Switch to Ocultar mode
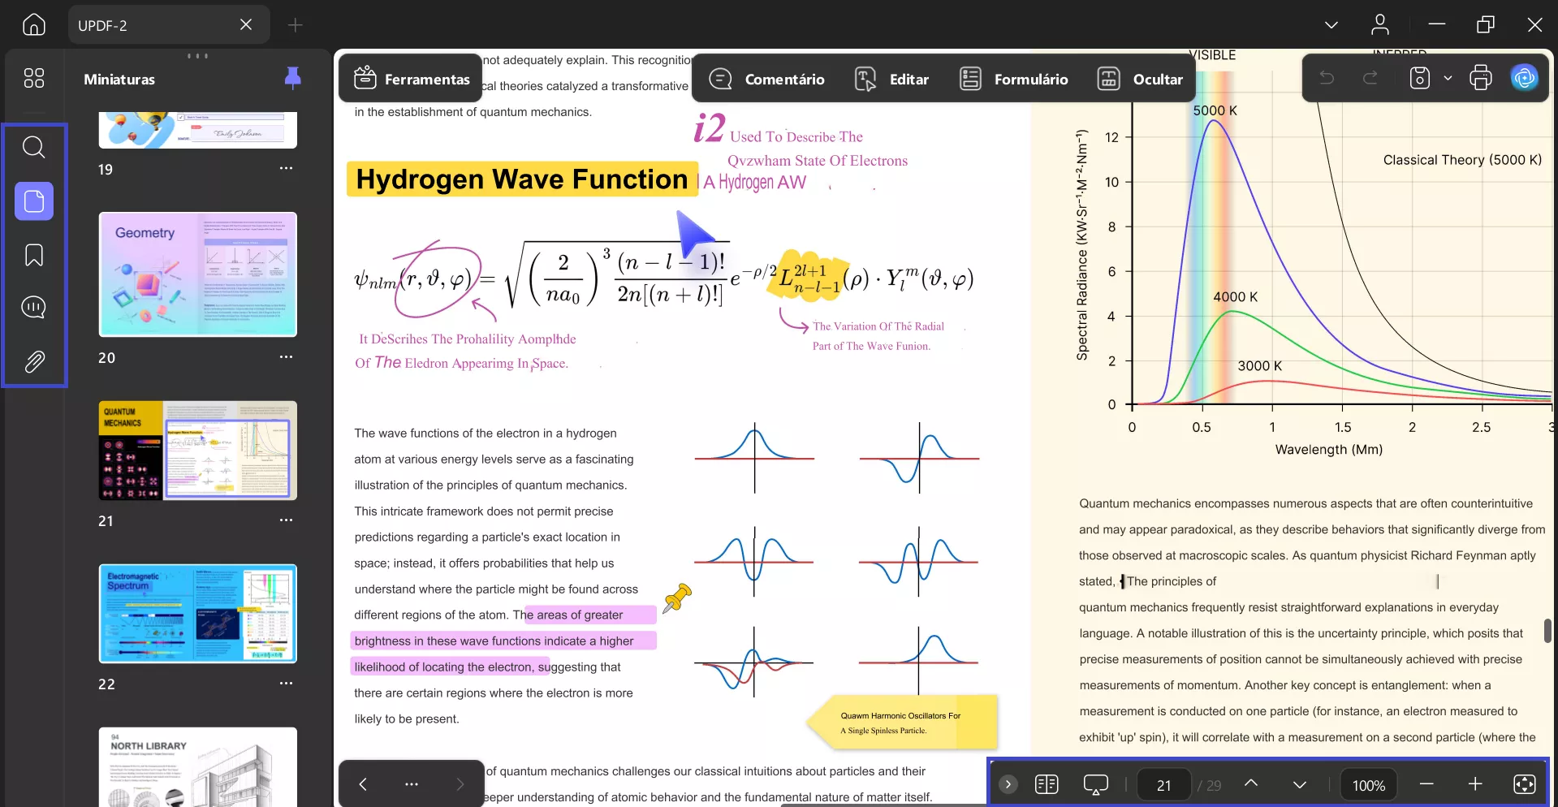This screenshot has height=807, width=1558. pyautogui.click(x=1140, y=79)
